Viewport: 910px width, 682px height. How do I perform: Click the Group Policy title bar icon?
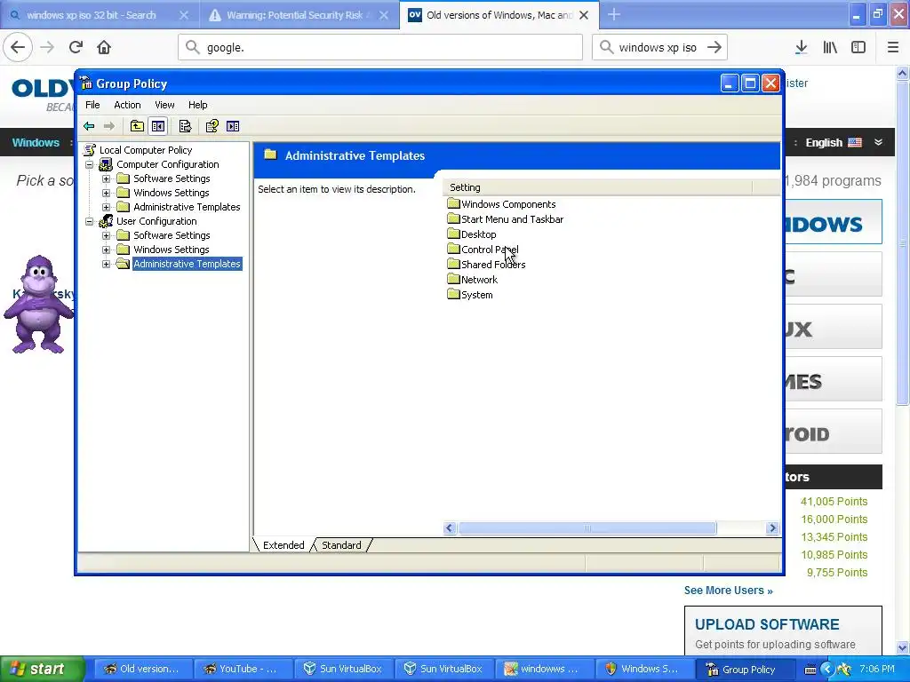(86, 83)
